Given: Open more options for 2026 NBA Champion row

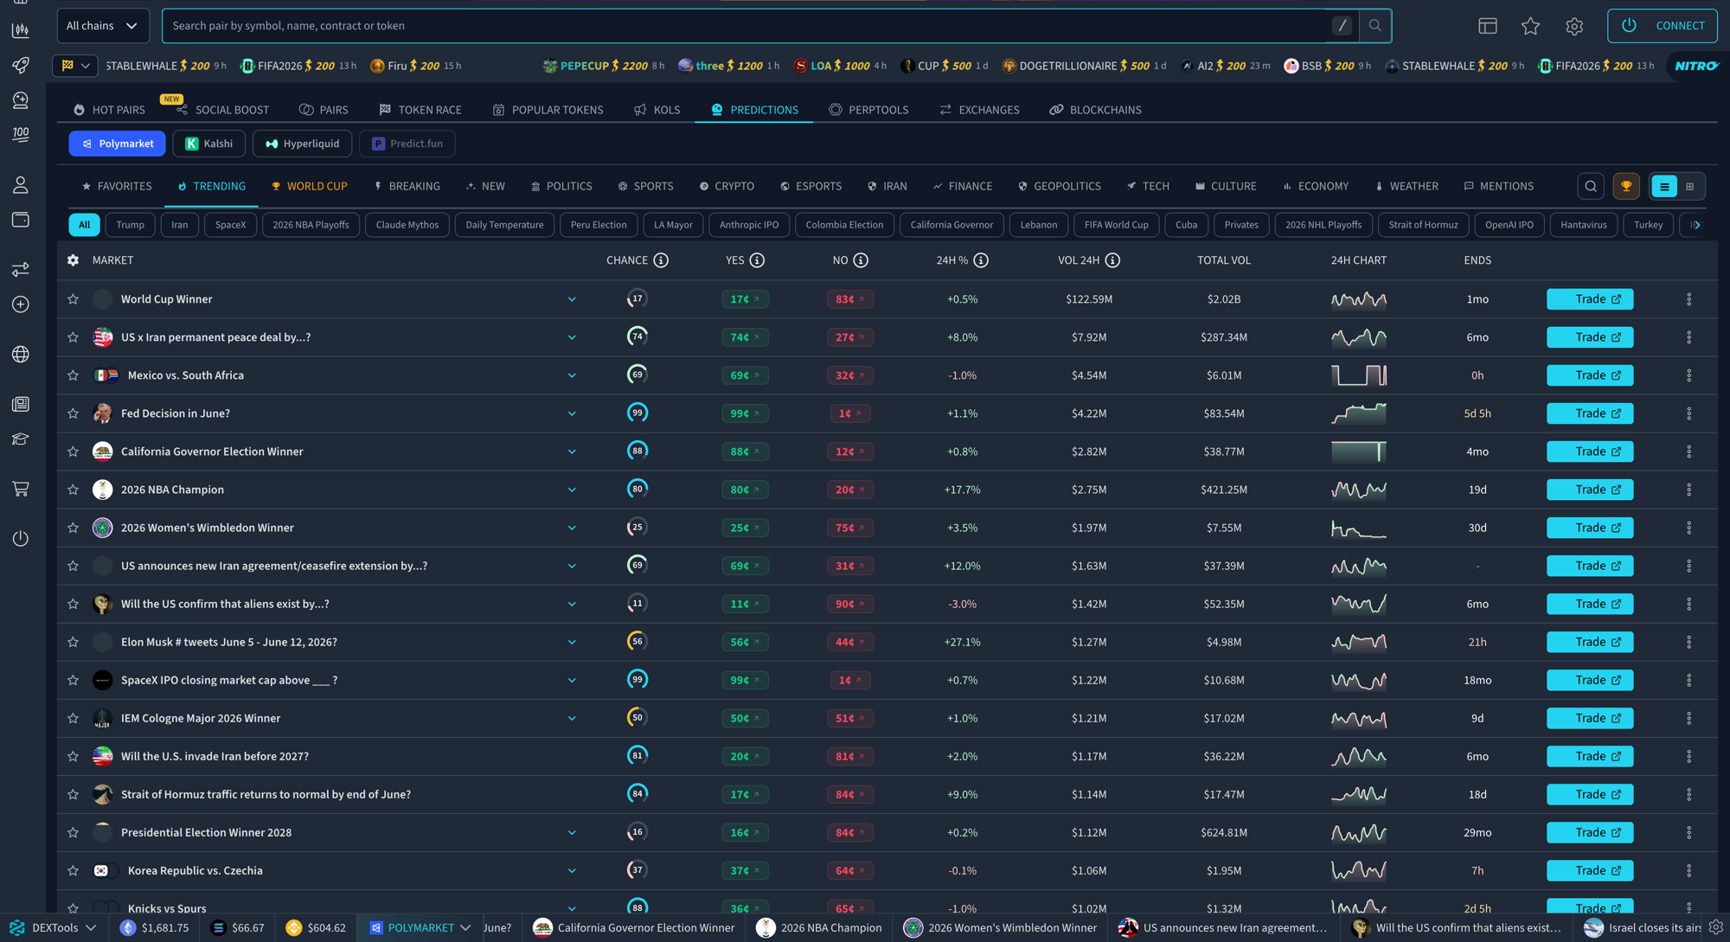Looking at the screenshot, I should [x=1688, y=490].
